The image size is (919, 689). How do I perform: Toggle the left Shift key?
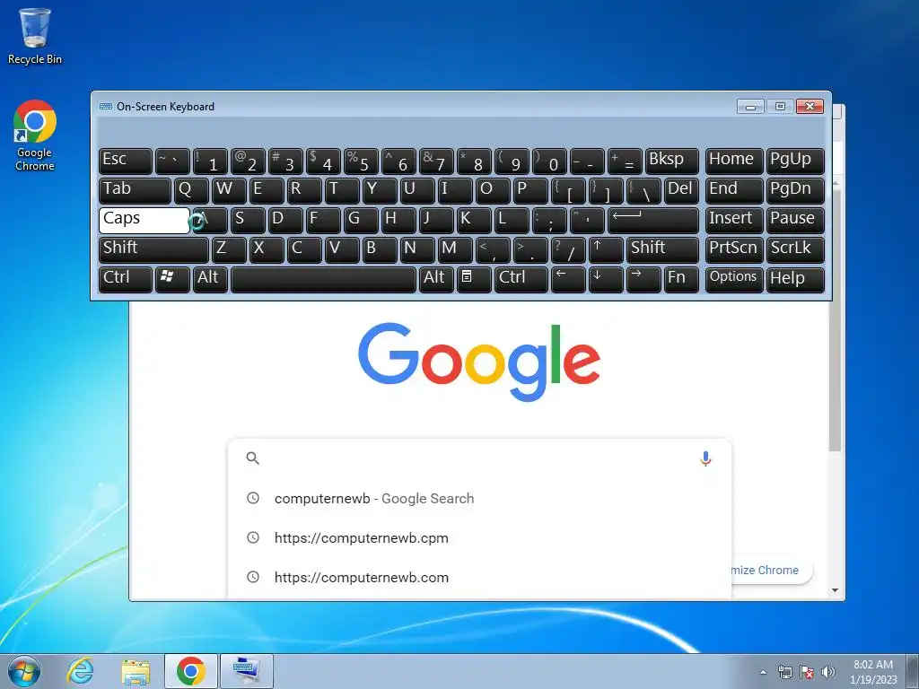coord(153,249)
